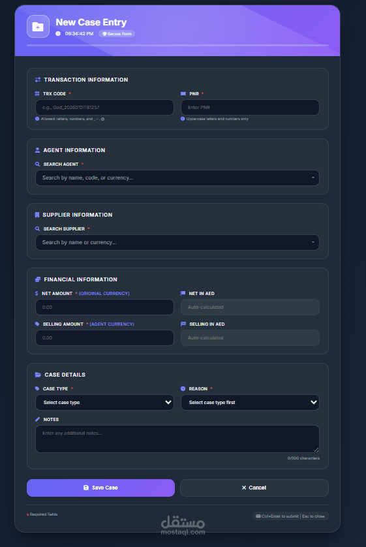Open the Search Agent dropdown
The height and width of the screenshot is (547, 366).
click(x=177, y=178)
